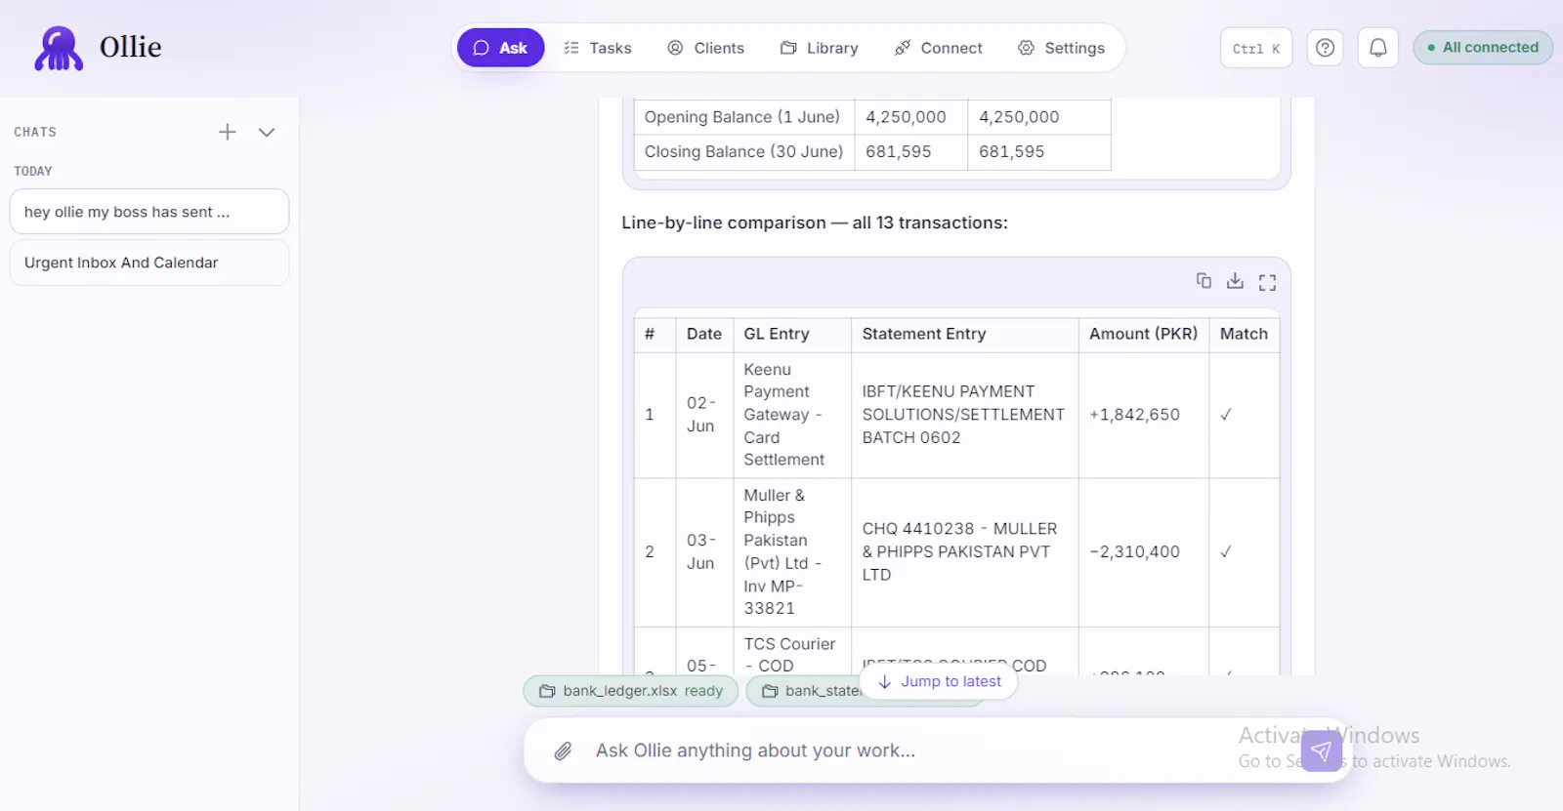Screen dimensions: 1563x811
Task: Click the Ollie octopus logo
Action: click(x=59, y=48)
